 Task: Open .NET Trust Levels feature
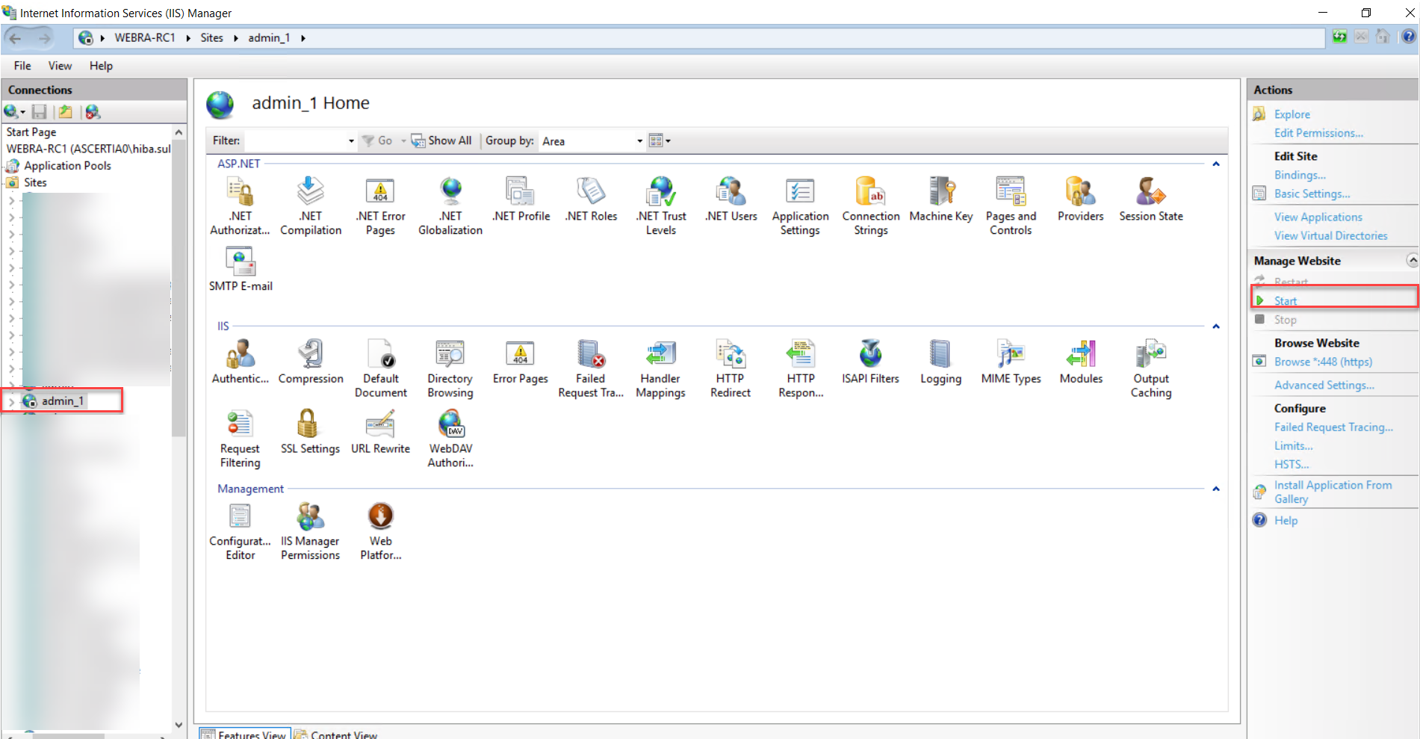coord(661,206)
